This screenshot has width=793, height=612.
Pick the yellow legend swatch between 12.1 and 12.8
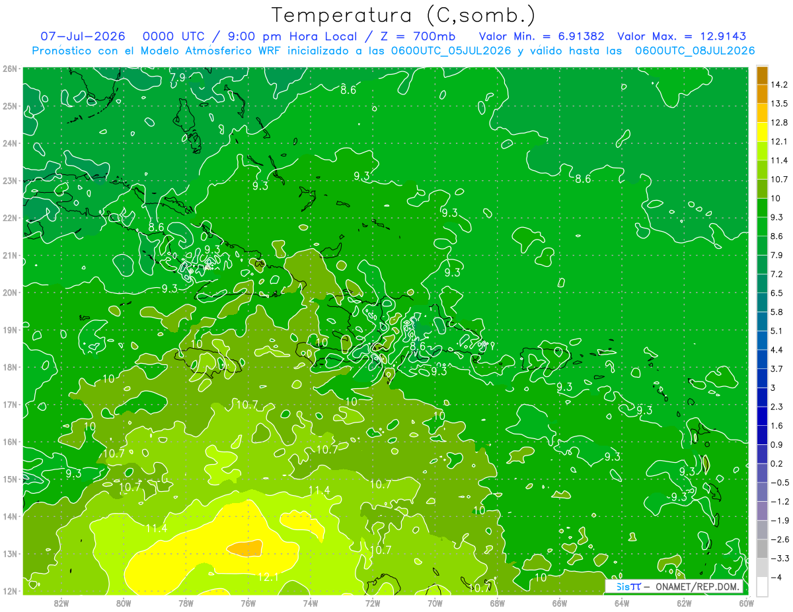point(762,132)
